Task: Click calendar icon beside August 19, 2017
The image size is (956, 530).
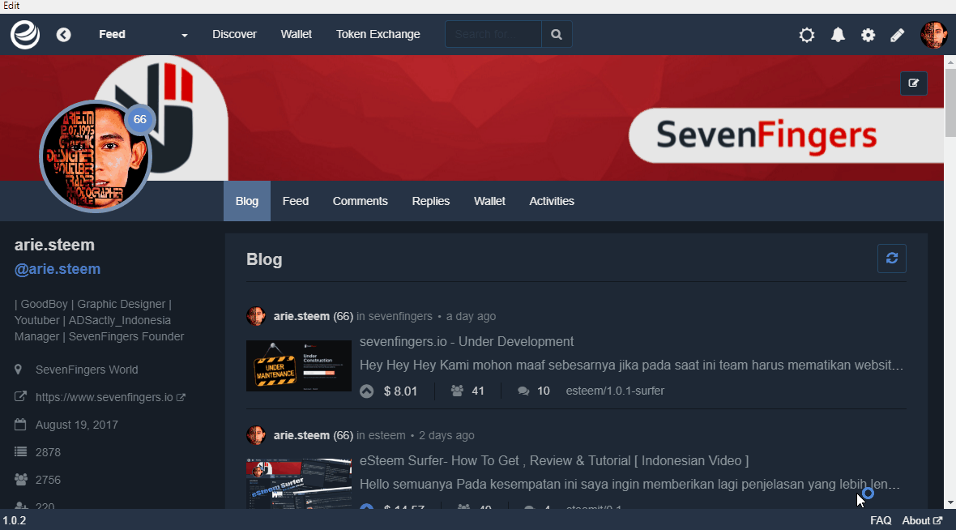Action: click(x=20, y=425)
